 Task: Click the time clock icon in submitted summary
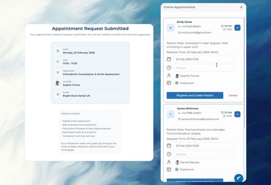58,62
